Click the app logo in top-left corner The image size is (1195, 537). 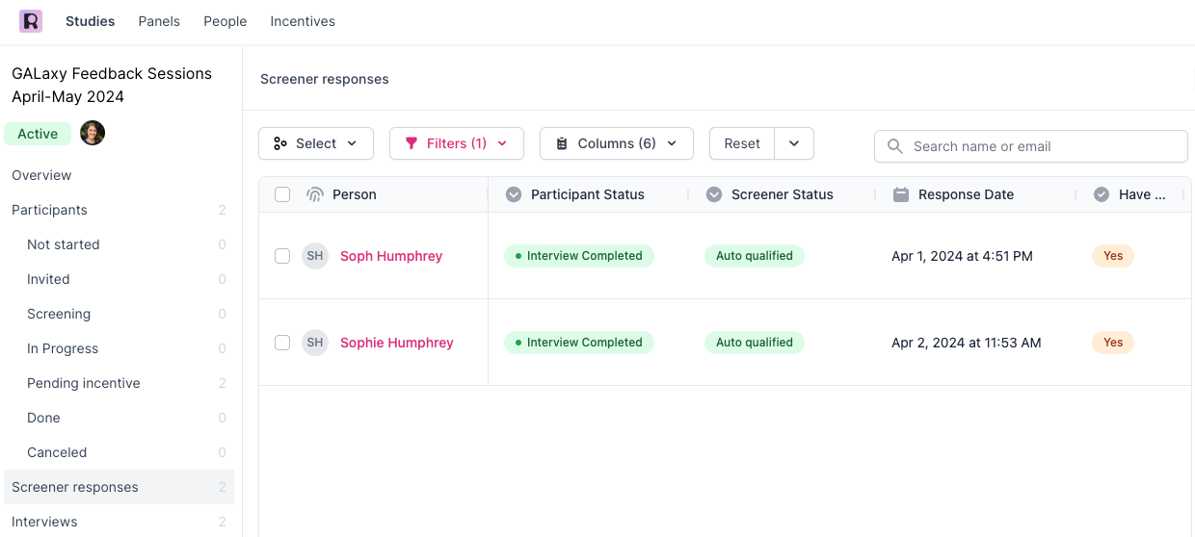(31, 21)
